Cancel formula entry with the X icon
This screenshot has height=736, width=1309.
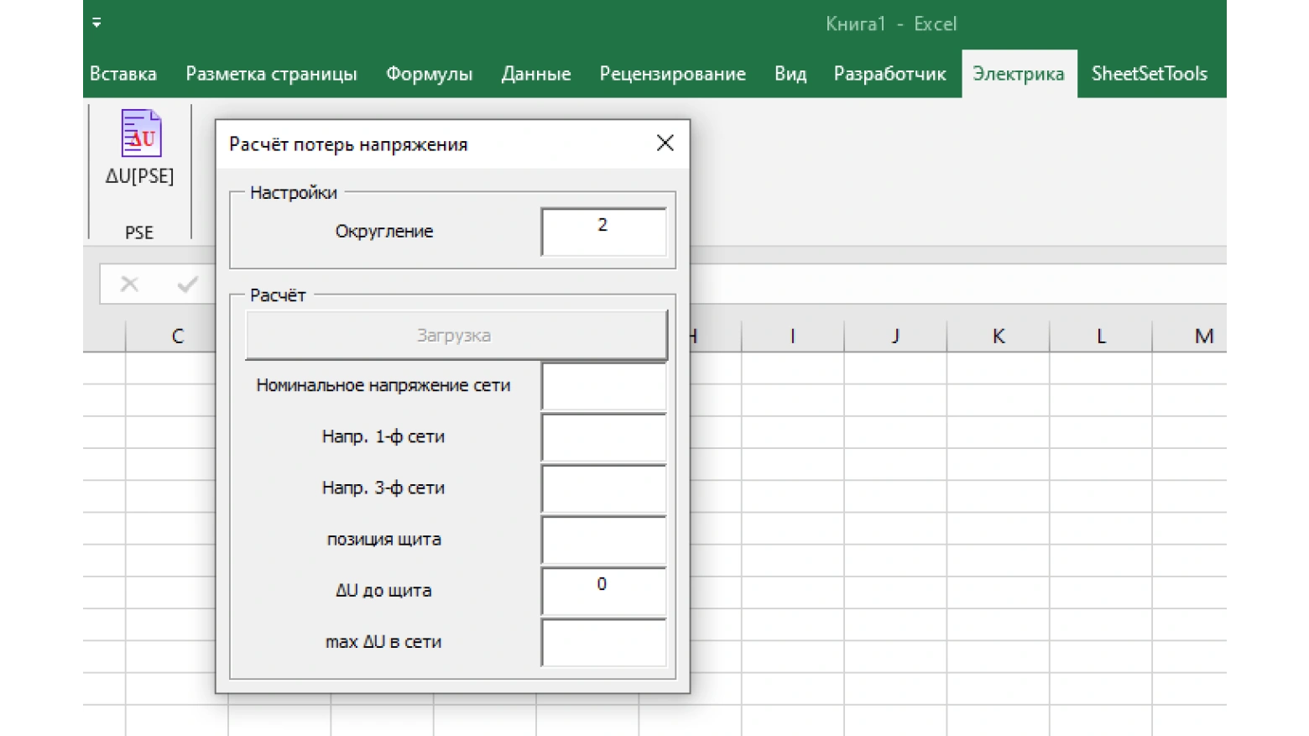pyautogui.click(x=129, y=284)
